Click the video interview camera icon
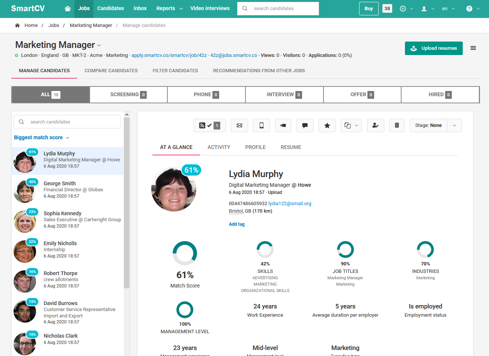Viewport: 489px width, 356px height. click(x=283, y=125)
